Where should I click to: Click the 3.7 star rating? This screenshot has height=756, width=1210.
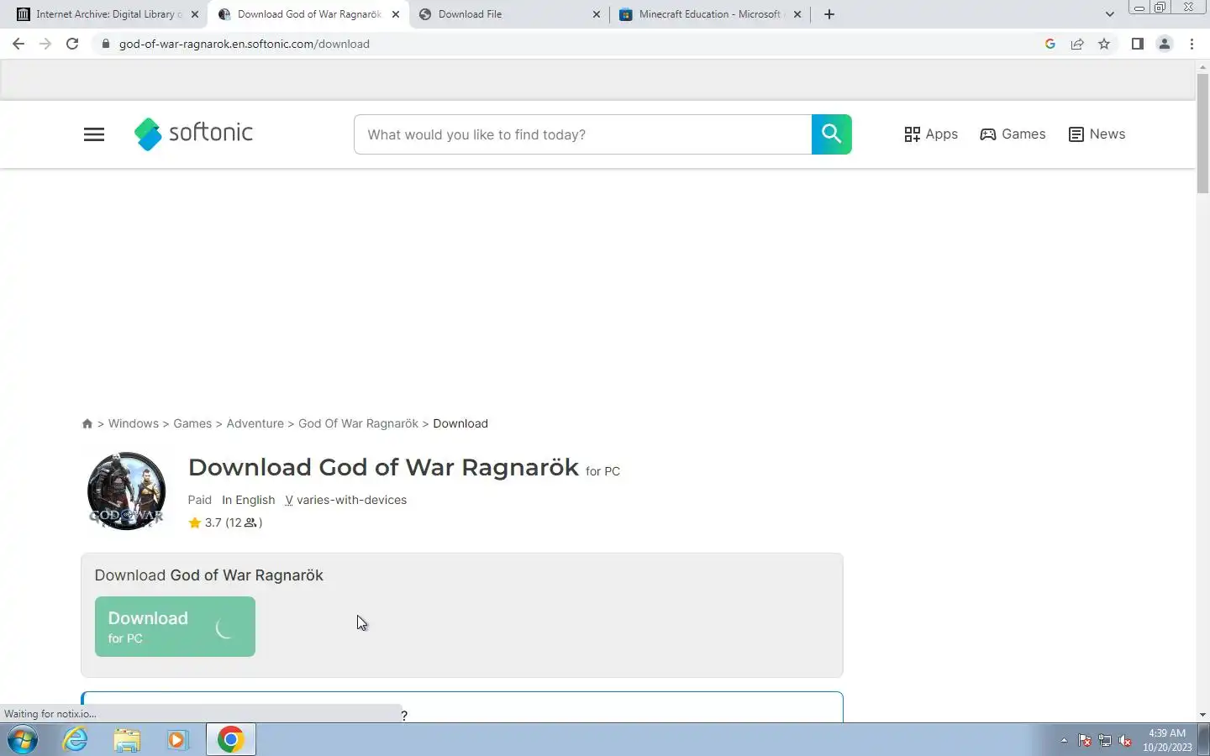coord(225,522)
